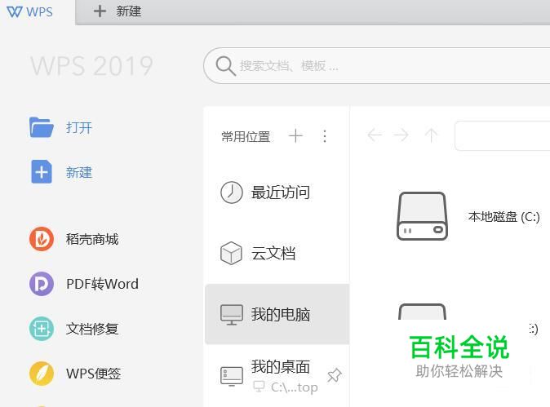550x407 pixels.
Task: Go back with the left arrow
Action: pos(375,135)
